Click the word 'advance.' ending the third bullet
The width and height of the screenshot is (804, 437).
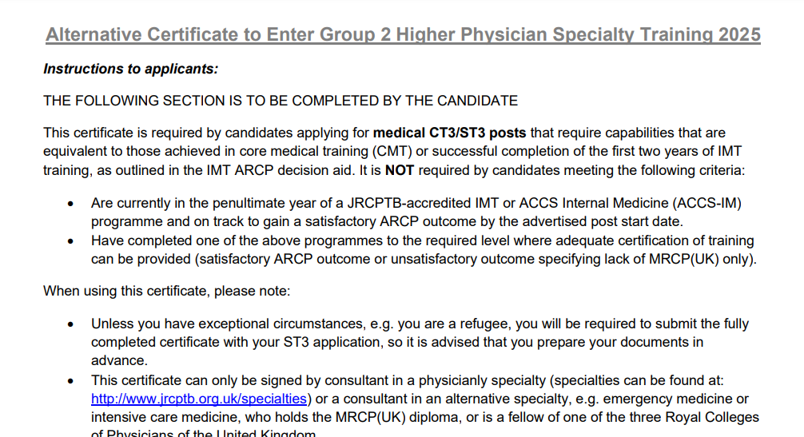click(119, 360)
